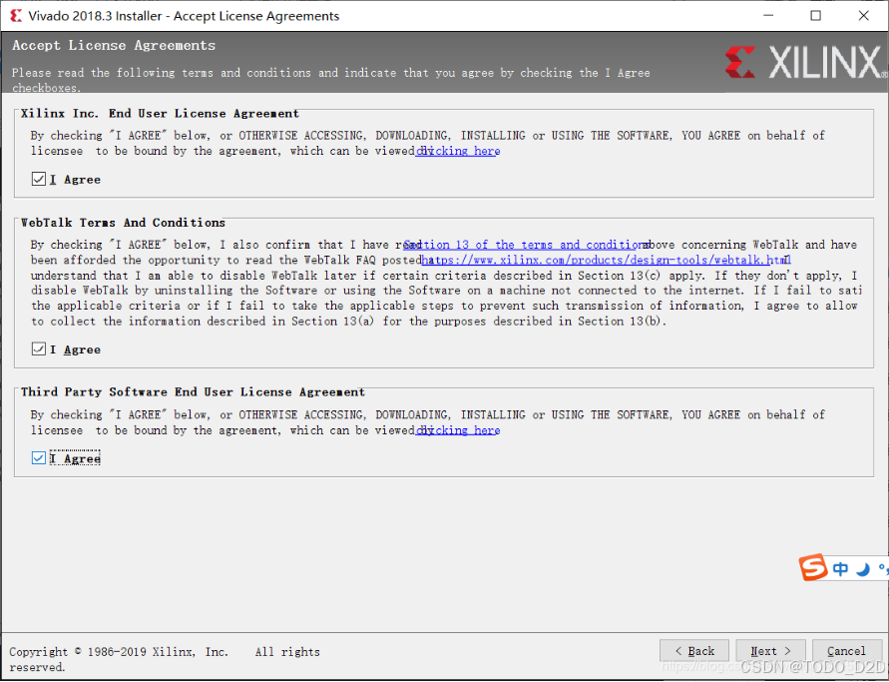Image resolution: width=889 pixels, height=682 pixels.
Task: Click the 'Xilinx Inc. End User License Agreement' title
Action: tap(160, 114)
